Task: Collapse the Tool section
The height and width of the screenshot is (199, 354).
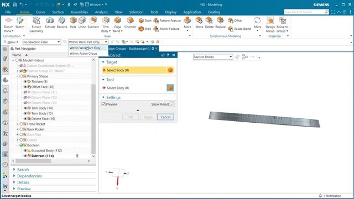Action: 103,80
